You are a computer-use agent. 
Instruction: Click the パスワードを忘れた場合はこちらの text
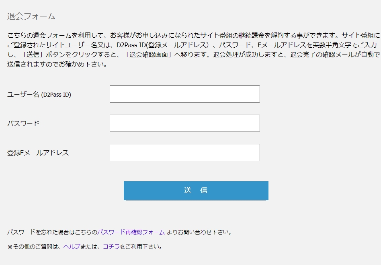pos(52,232)
